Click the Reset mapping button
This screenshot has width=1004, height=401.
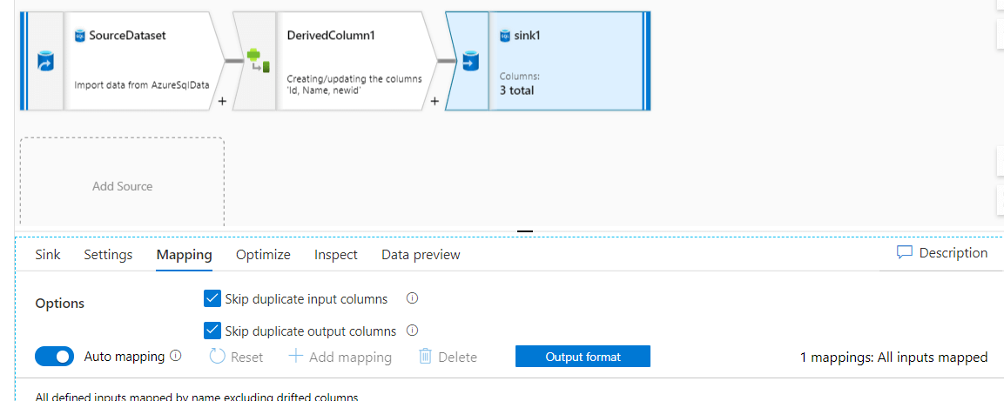click(236, 357)
